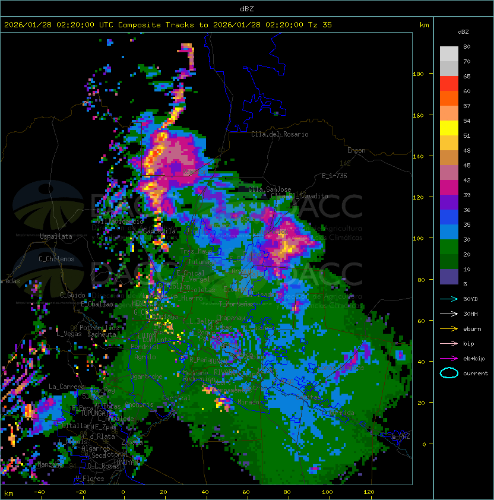
Task: Click the 'Tres_Mayo' place label
Action: (x=196, y=251)
